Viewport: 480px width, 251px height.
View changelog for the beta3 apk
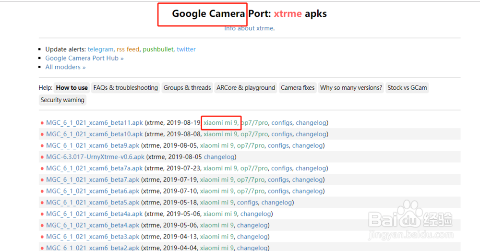pyautogui.click(x=252, y=237)
